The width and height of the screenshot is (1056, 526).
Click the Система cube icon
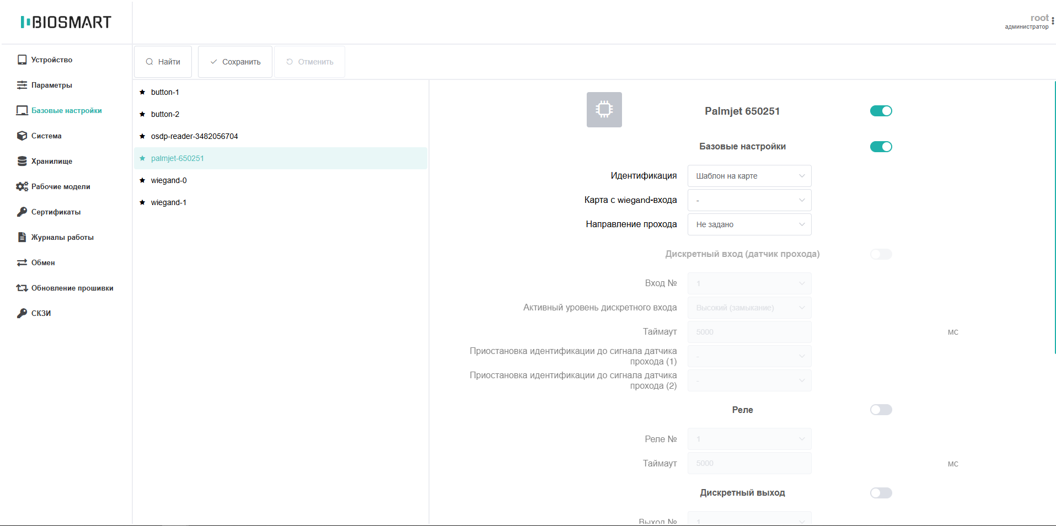[22, 136]
